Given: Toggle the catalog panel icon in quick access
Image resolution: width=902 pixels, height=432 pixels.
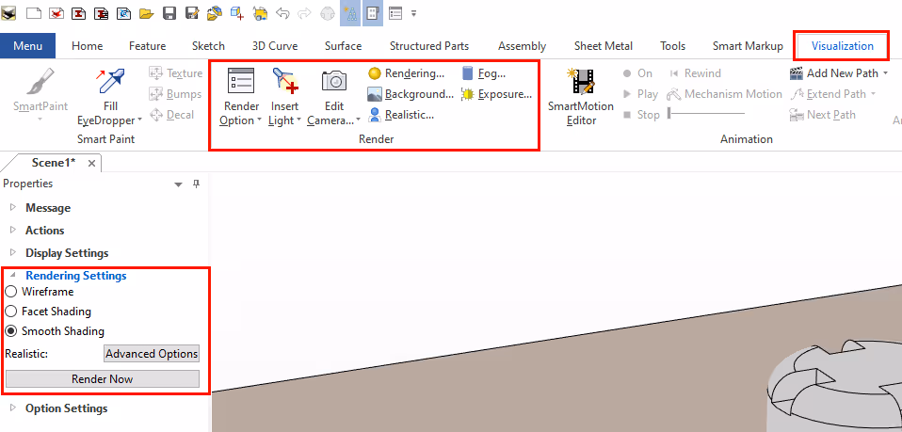Looking at the screenshot, I should click(x=373, y=12).
